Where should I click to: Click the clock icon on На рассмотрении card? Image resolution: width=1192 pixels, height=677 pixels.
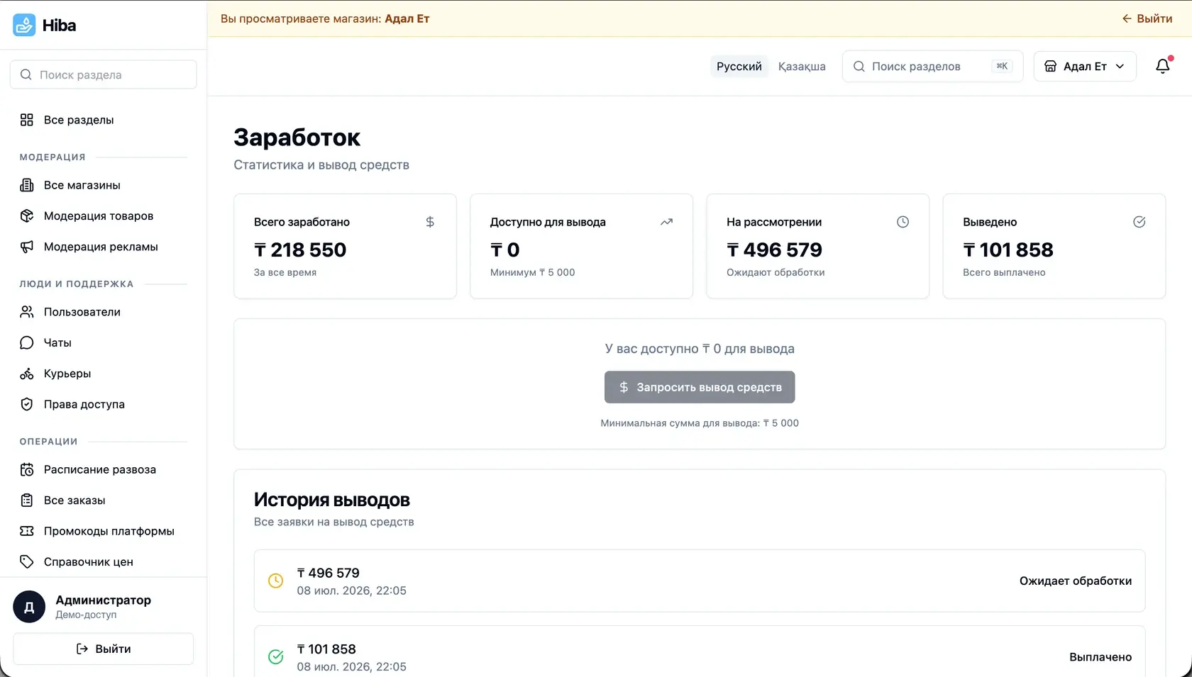tap(903, 222)
